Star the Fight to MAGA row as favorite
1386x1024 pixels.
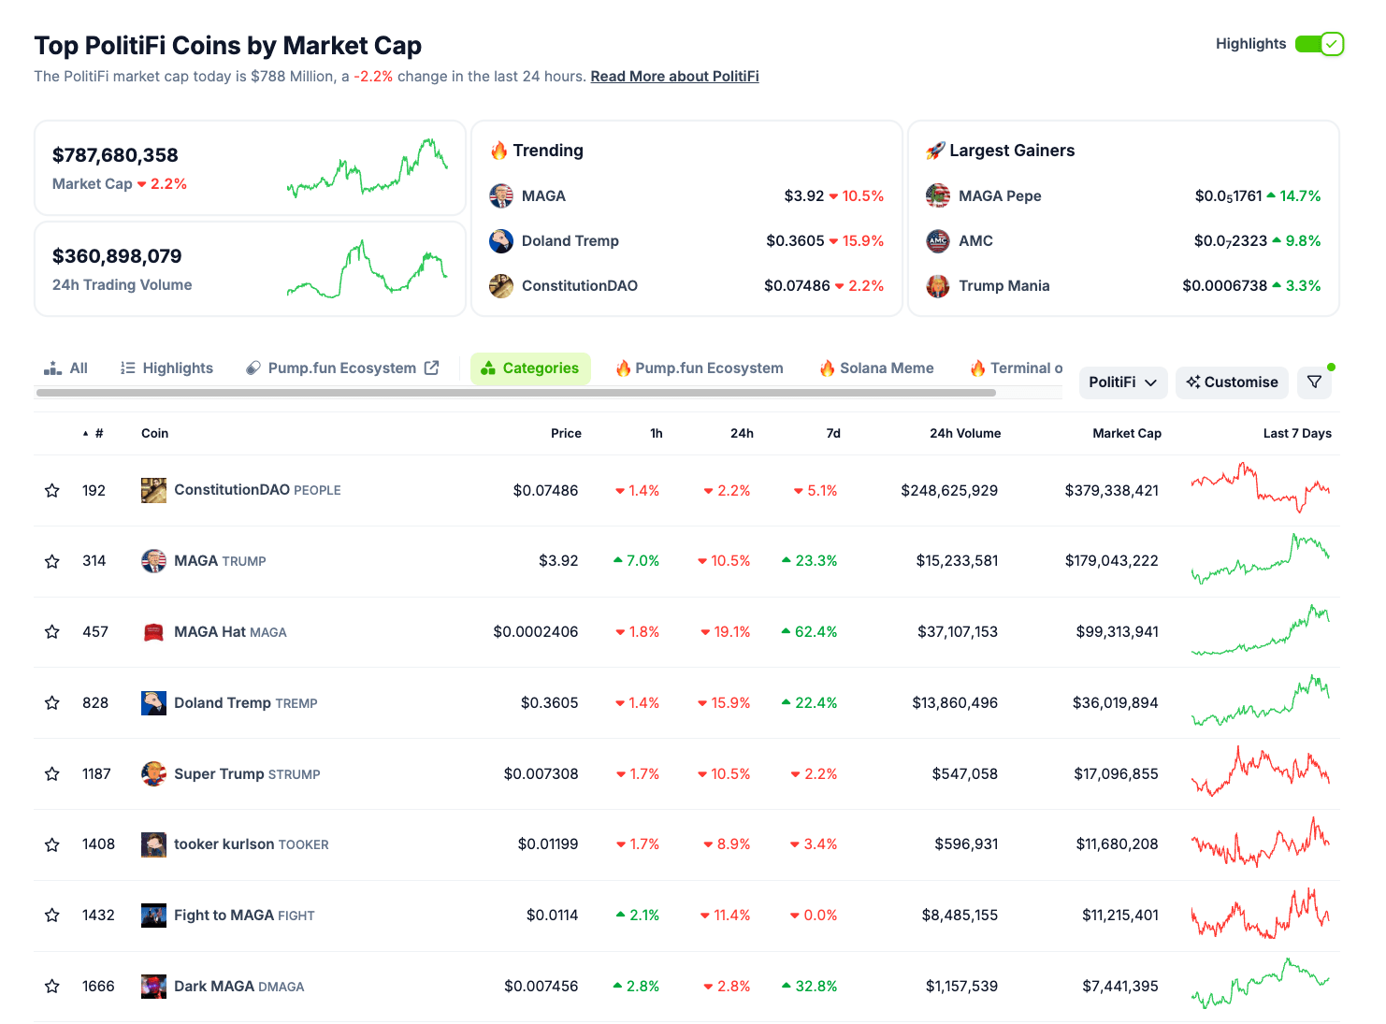coord(52,916)
